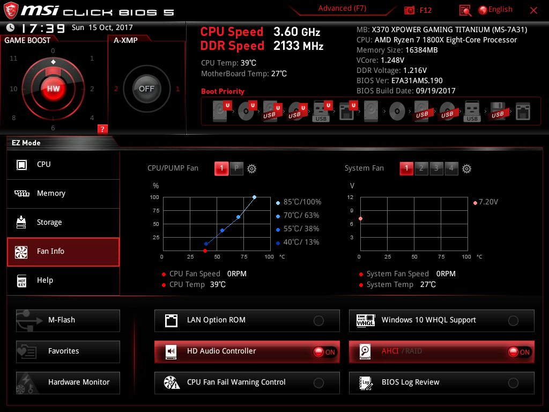The image size is (549, 412).
Task: Click the 7.20V system fan voltage point
Action: click(x=360, y=219)
